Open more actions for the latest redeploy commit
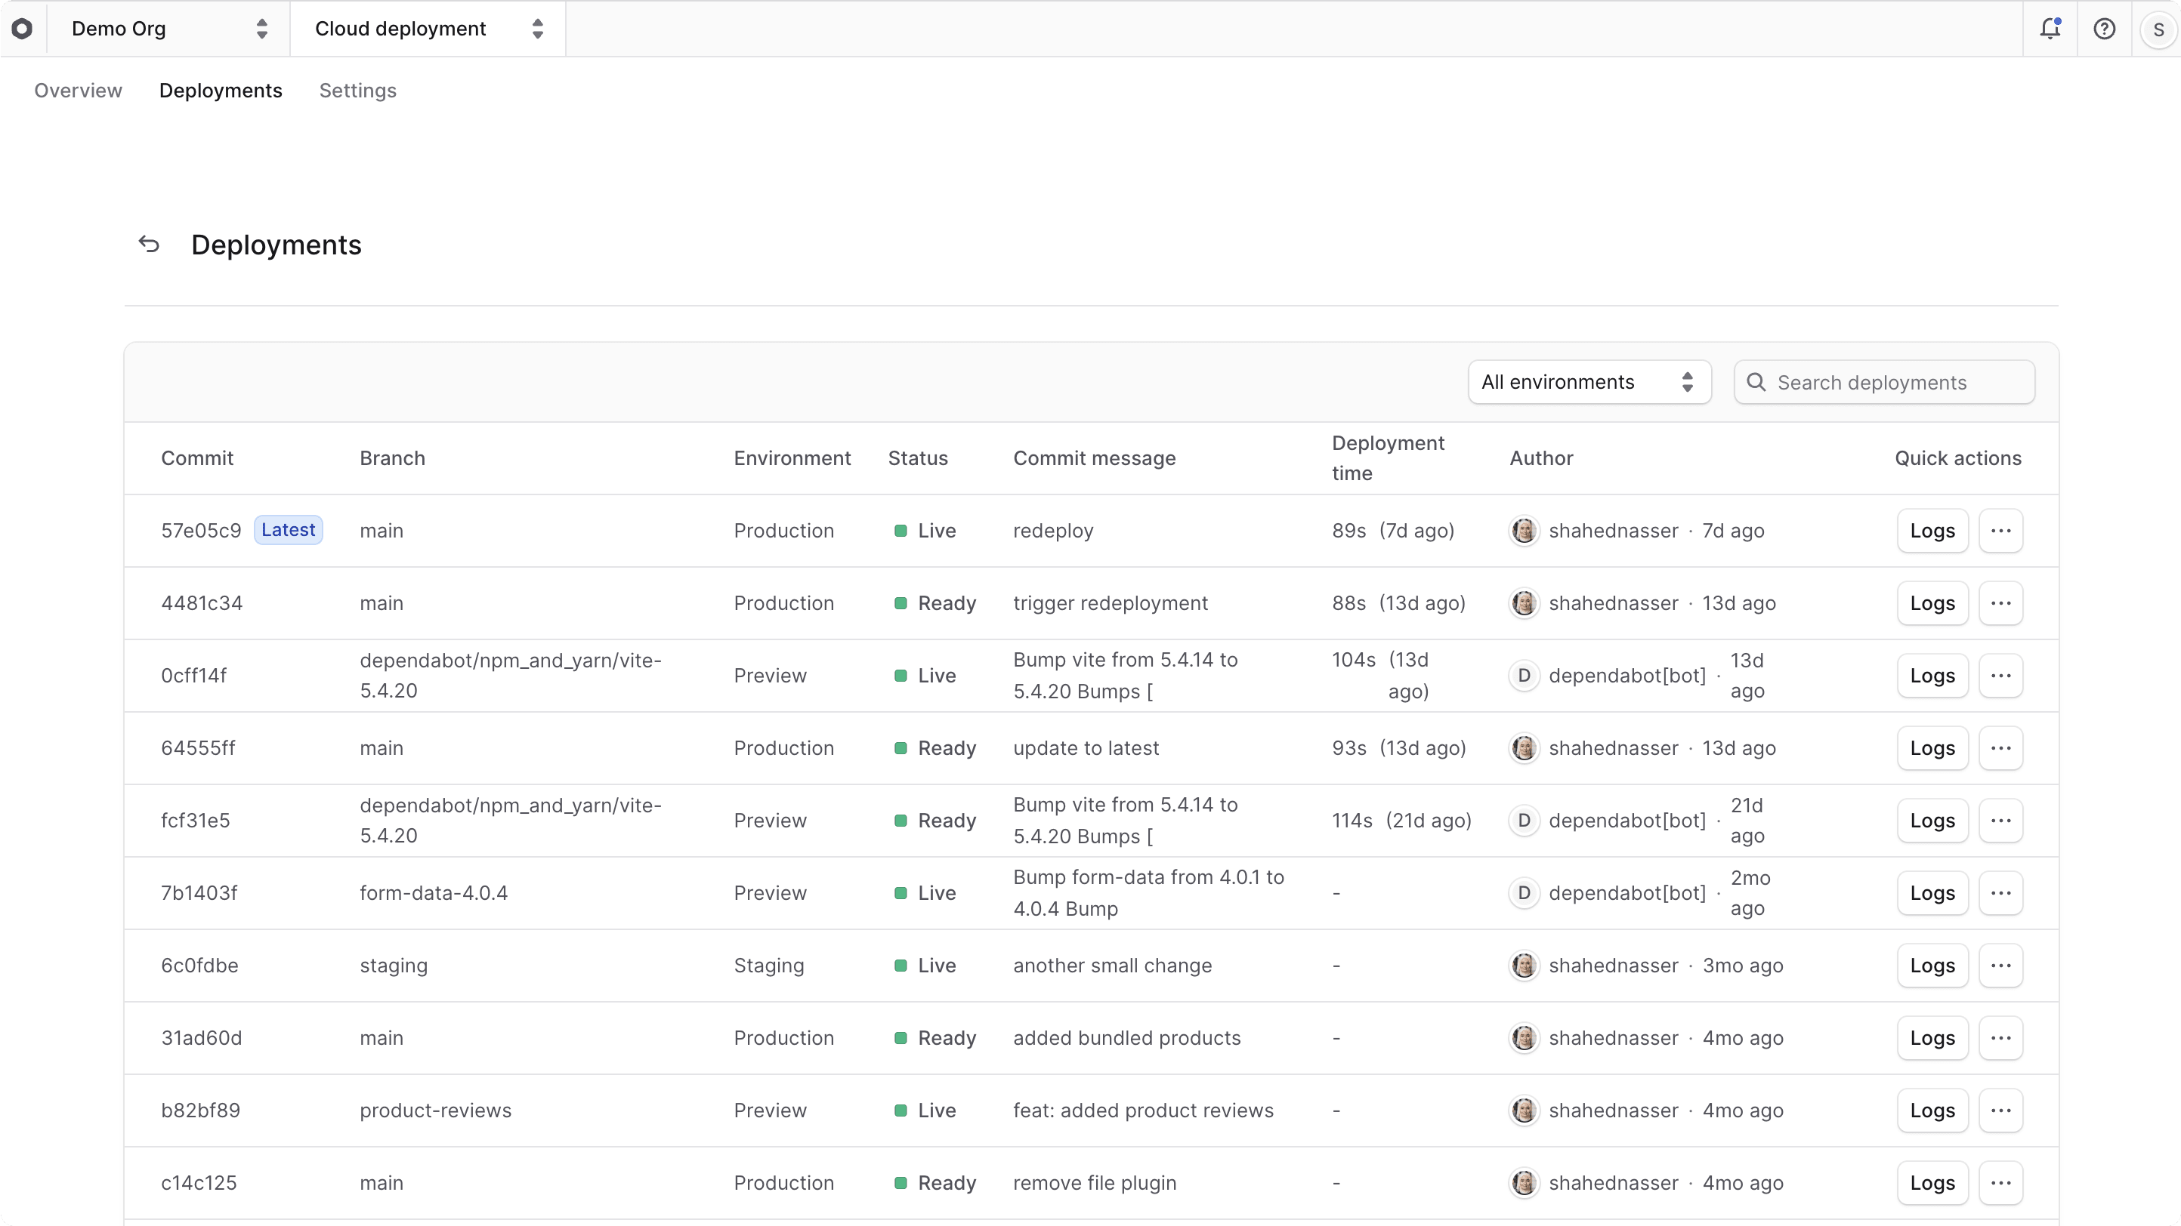The height and width of the screenshot is (1226, 2181). coord(2001,531)
